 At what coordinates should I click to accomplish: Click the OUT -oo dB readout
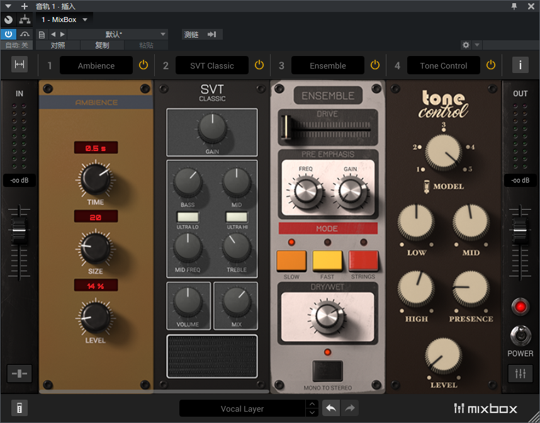(x=520, y=180)
